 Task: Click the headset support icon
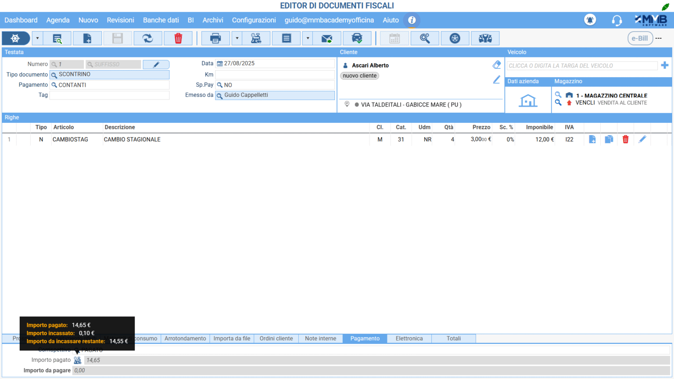[617, 20]
